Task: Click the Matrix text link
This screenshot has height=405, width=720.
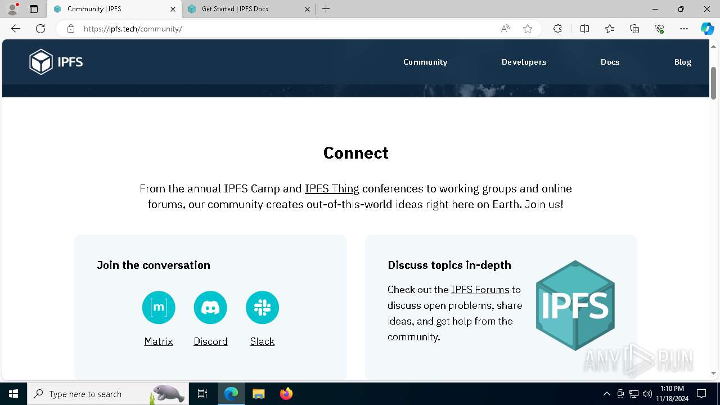Action: click(159, 341)
